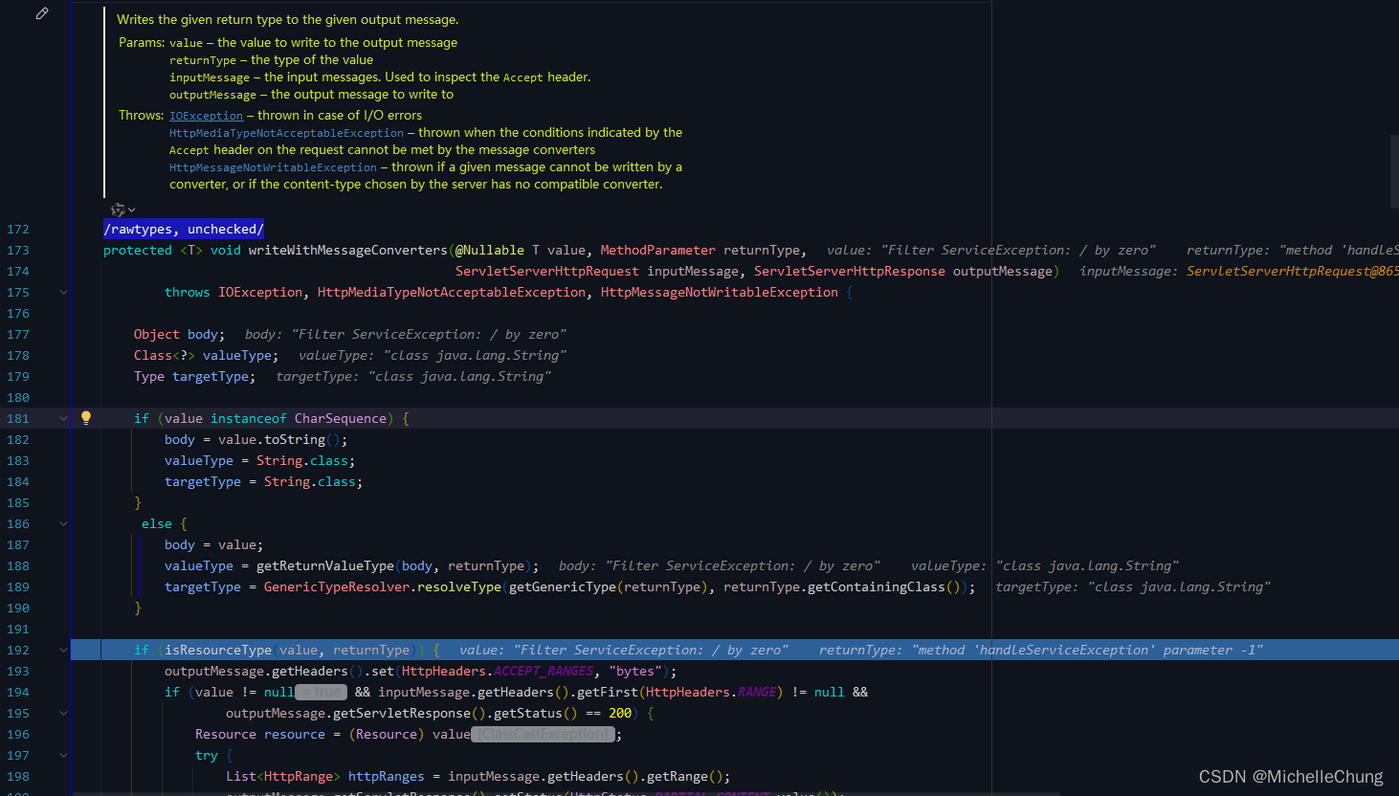Click the returnType debug hint on line 192
The height and width of the screenshot is (796, 1399).
tap(1041, 650)
